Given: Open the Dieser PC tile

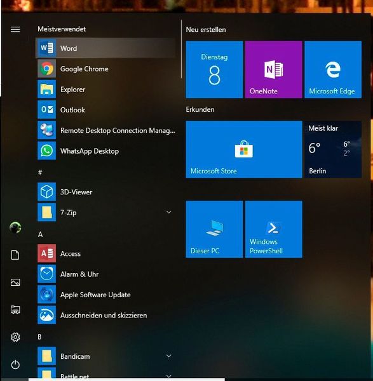Looking at the screenshot, I should [x=214, y=229].
